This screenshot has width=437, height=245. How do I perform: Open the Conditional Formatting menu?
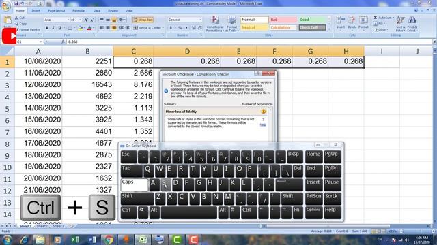click(215, 24)
